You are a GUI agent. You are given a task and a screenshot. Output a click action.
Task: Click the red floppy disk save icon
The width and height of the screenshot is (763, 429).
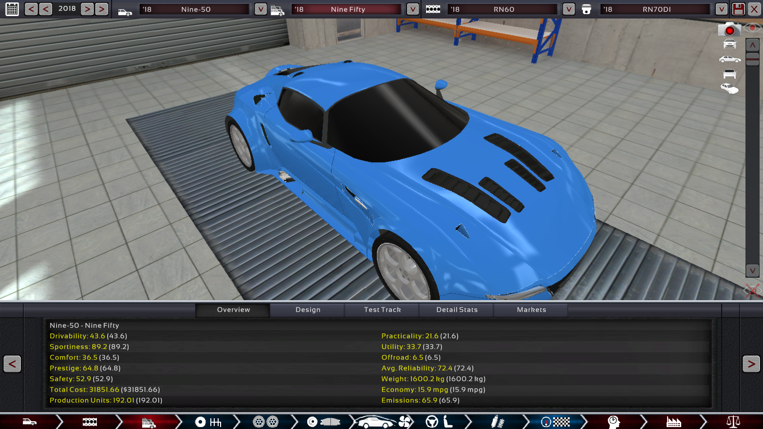click(x=738, y=9)
